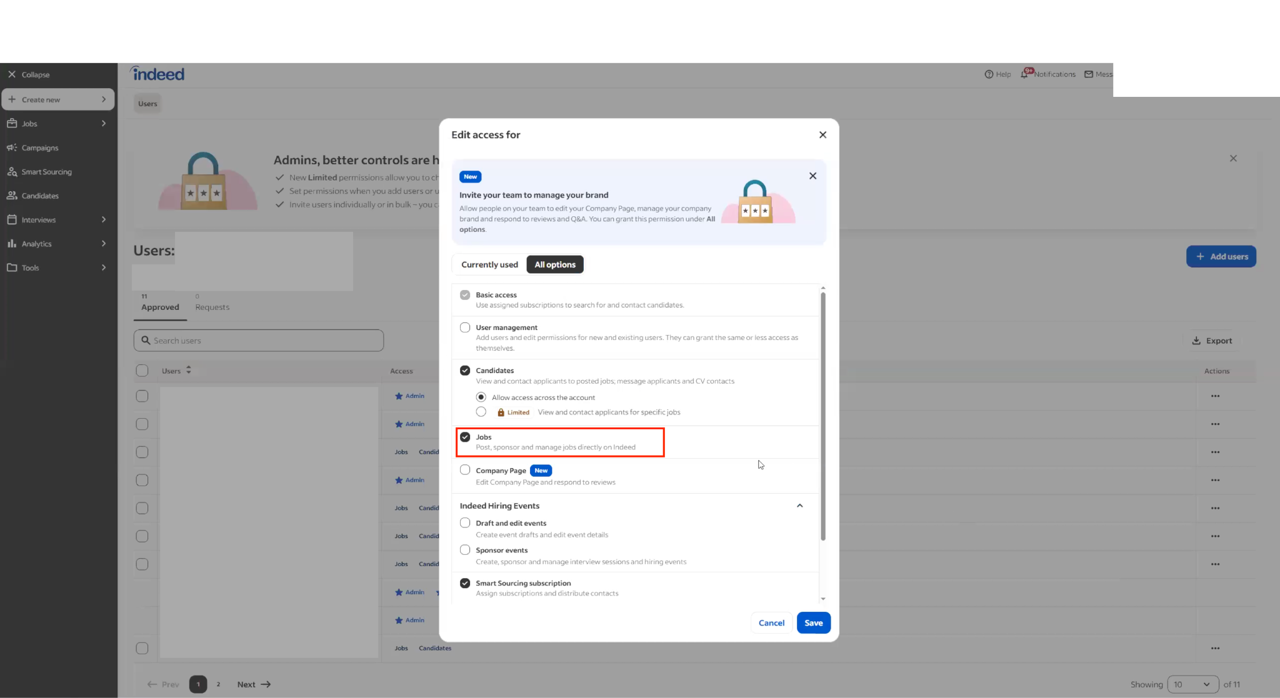This screenshot has height=698, width=1280.
Task: Open Smart Sourcing from sidebar icon
Action: [x=12, y=172]
